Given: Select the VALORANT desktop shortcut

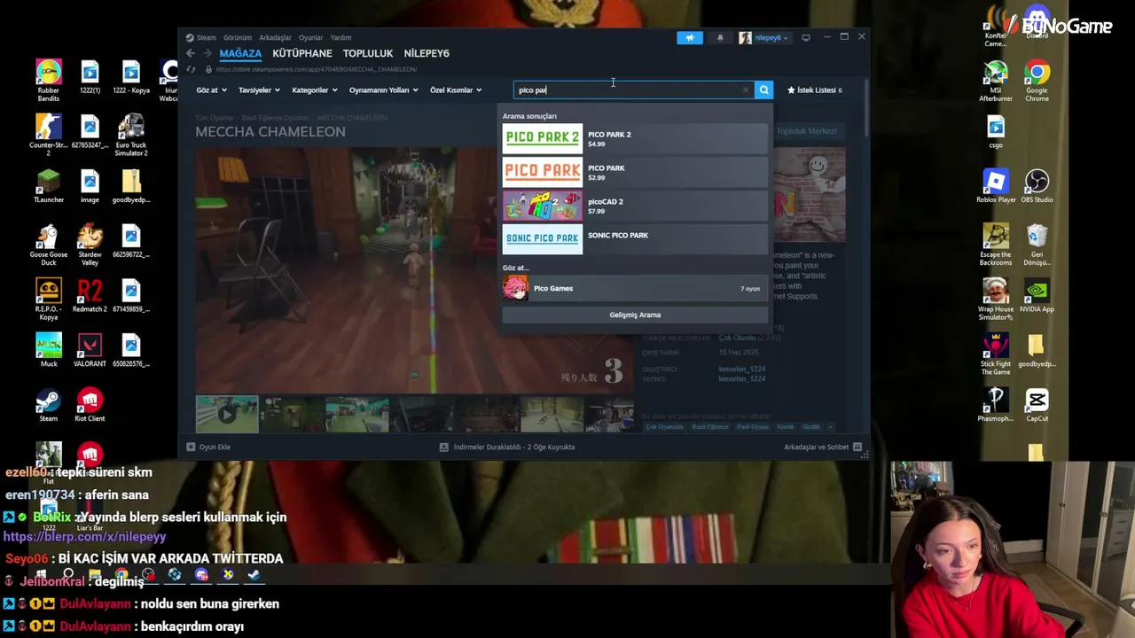Looking at the screenshot, I should pyautogui.click(x=90, y=351).
